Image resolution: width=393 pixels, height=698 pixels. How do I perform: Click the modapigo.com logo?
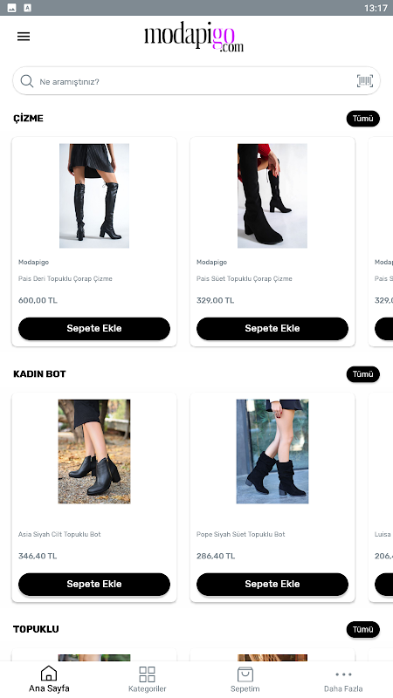point(194,37)
